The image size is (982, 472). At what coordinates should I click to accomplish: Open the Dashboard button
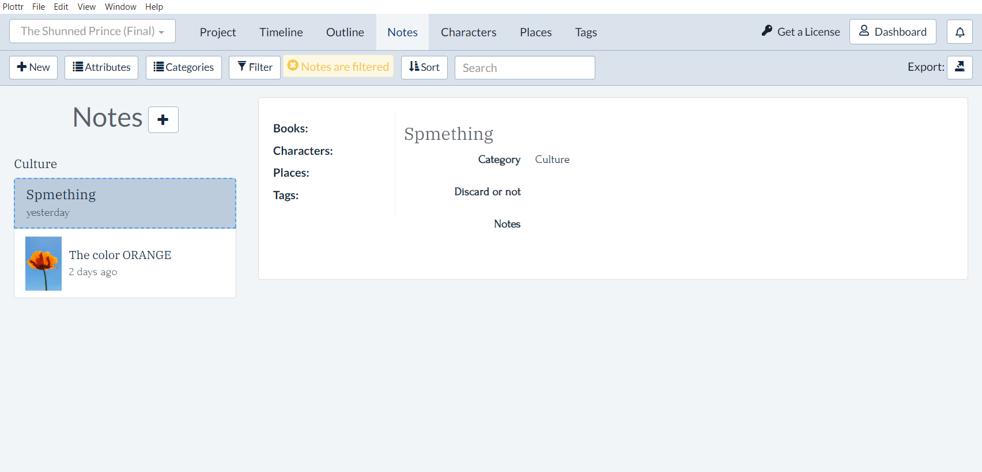(893, 32)
